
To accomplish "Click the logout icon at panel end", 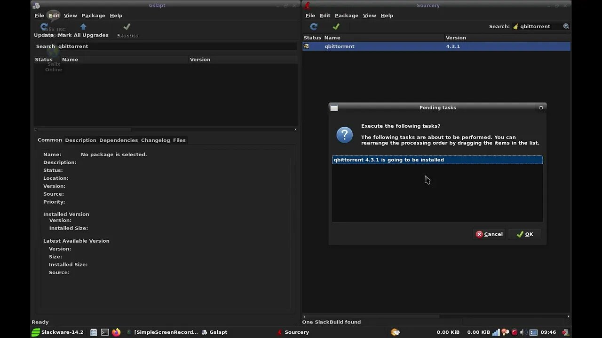I will 566,332.
